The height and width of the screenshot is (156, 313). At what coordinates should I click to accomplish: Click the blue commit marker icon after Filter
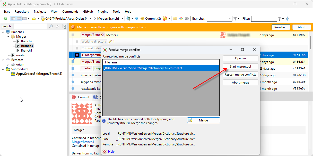coord(287,19)
